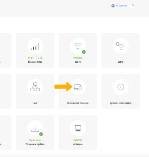Image resolution: width=149 pixels, height=157 pixels.
Task: Open the System Information icon
Action: (120, 87)
